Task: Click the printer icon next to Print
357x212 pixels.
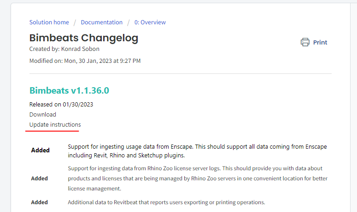Action: pos(305,42)
